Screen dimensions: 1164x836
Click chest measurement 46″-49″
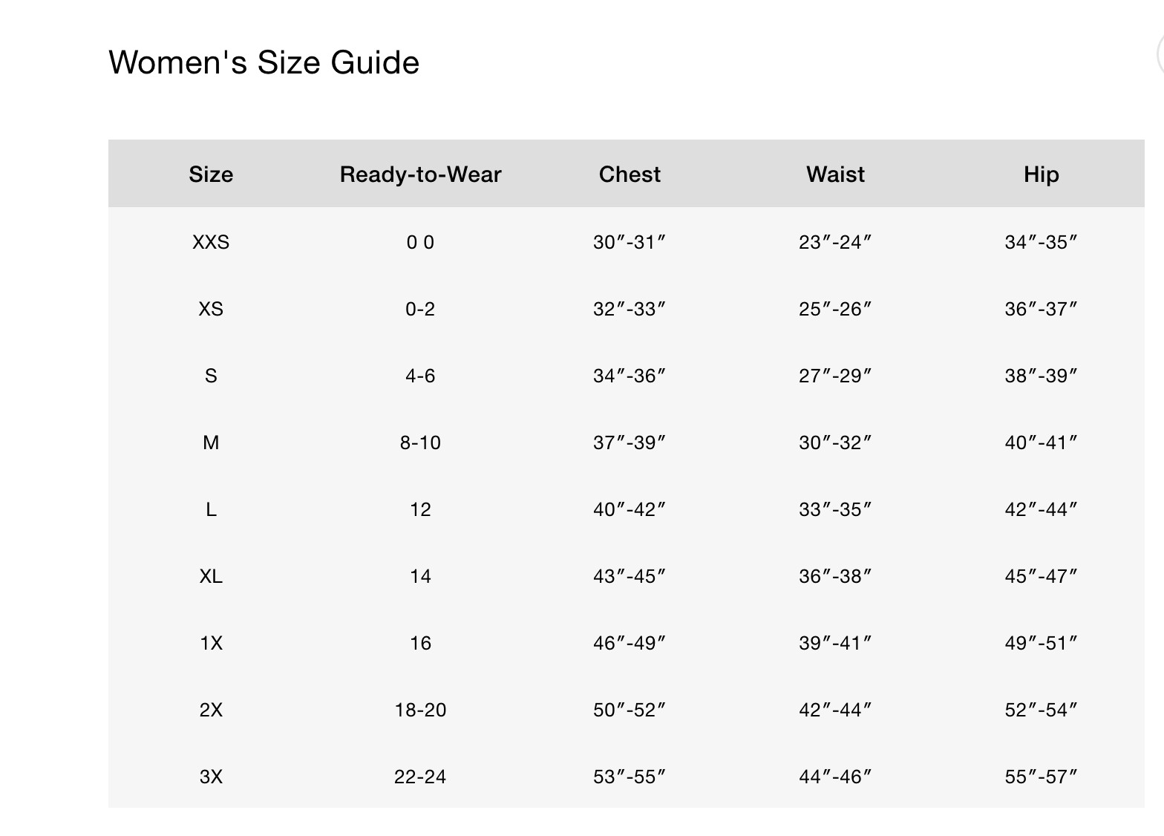[x=630, y=643]
